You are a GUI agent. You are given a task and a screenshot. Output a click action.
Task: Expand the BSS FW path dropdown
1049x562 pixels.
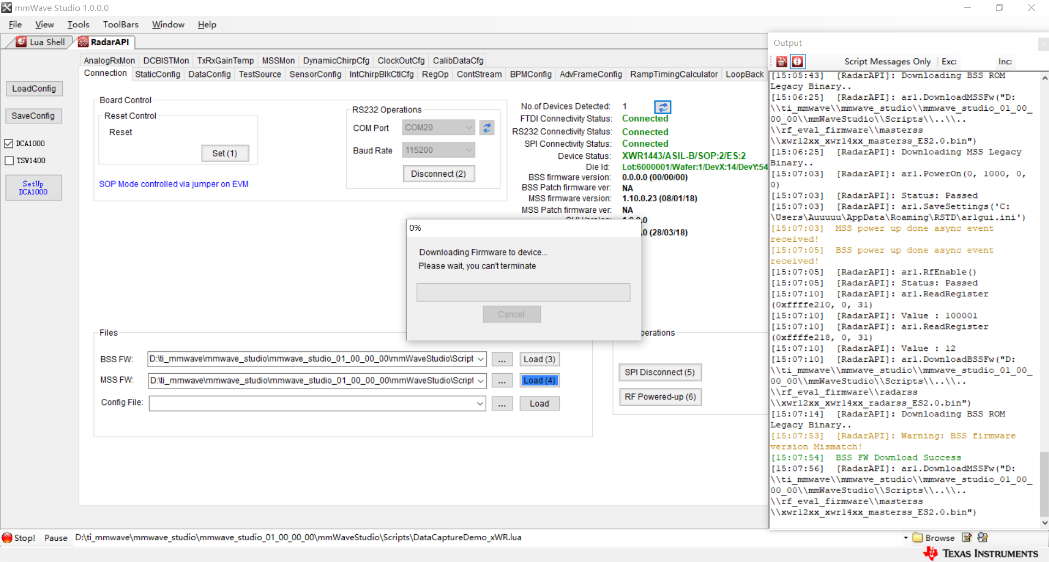pos(481,359)
